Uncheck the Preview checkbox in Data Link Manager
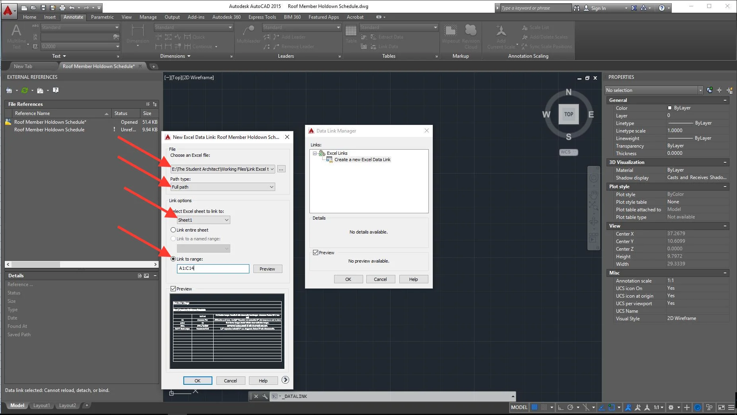Viewport: 737px width, 415px height. 315,252
